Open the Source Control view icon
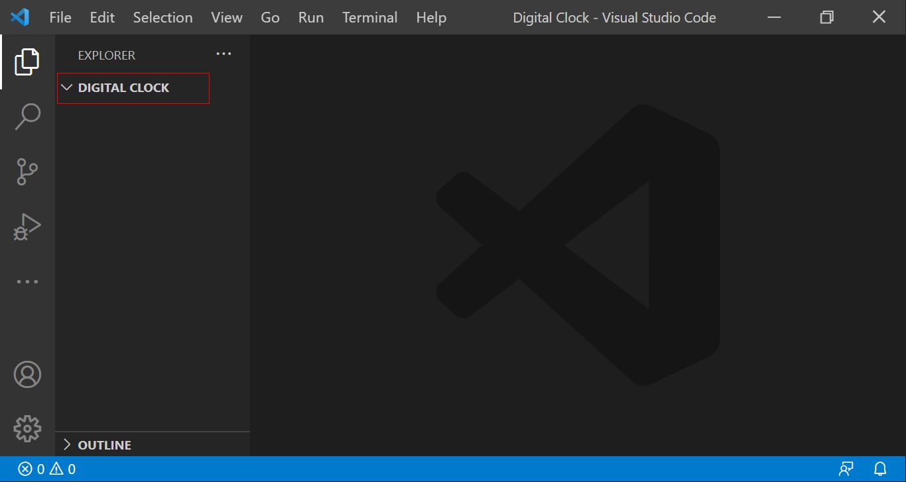 tap(27, 171)
